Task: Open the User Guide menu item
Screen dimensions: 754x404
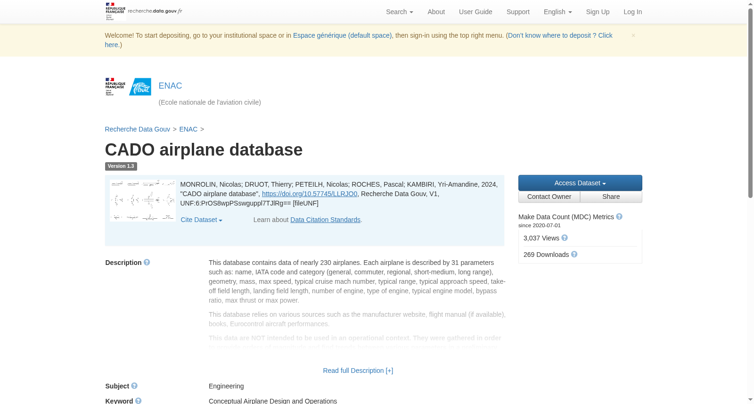Action: click(475, 12)
